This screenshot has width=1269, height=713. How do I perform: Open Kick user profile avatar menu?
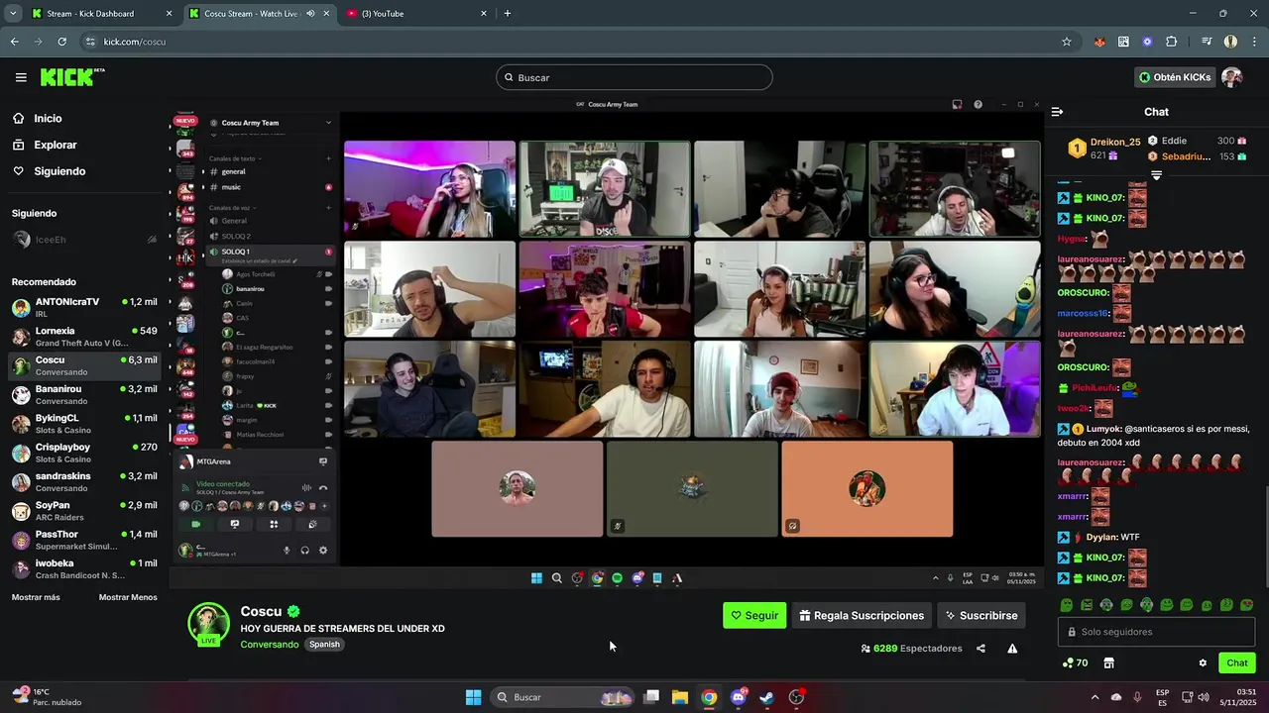tap(1232, 77)
